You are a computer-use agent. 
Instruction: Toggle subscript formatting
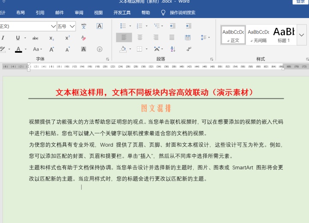[x=51, y=38]
